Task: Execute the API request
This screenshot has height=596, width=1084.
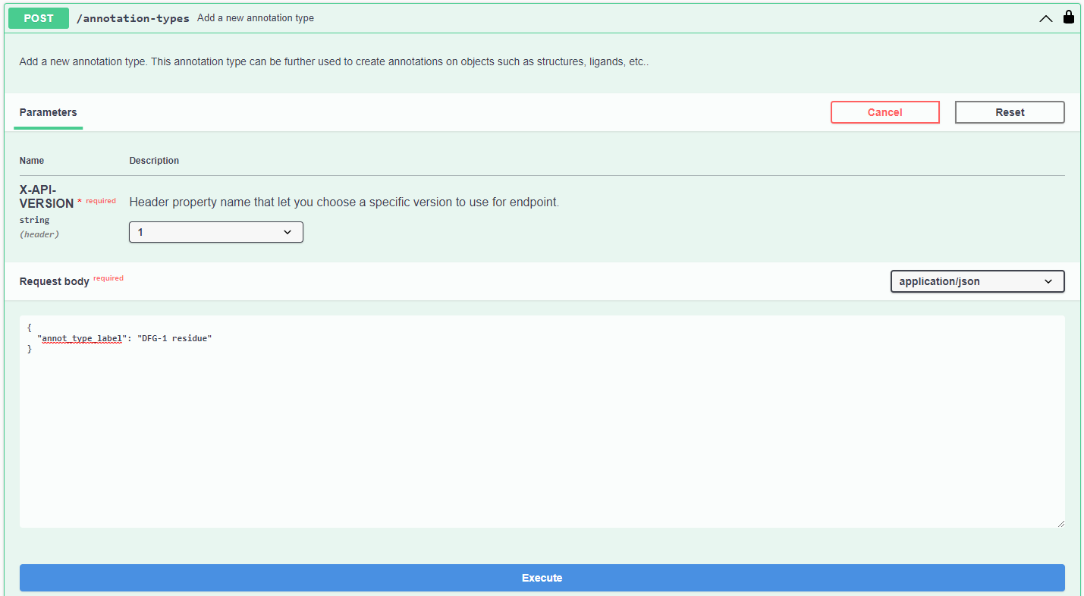Action: point(542,578)
